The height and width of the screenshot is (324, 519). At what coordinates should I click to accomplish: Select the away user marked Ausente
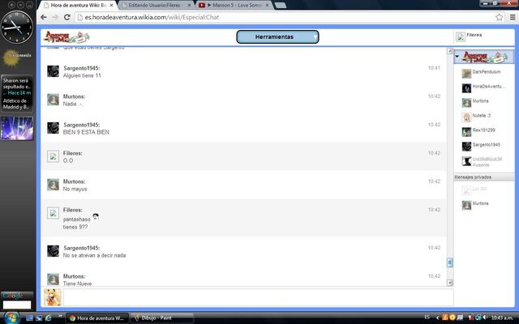coord(483,161)
